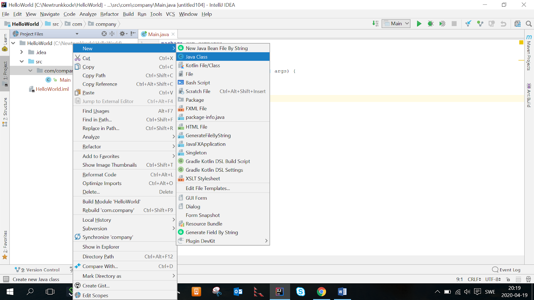534x300 pixels.
Task: Choose Resource Bundle entry
Action: (x=223, y=224)
